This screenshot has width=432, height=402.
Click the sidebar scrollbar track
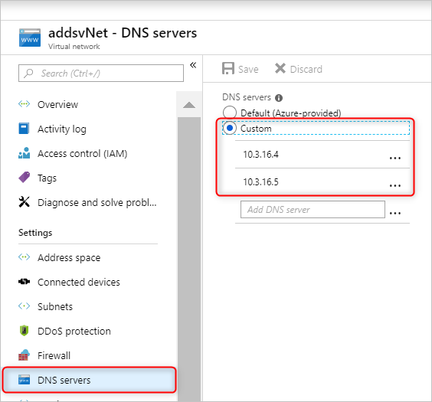pyautogui.click(x=189, y=259)
